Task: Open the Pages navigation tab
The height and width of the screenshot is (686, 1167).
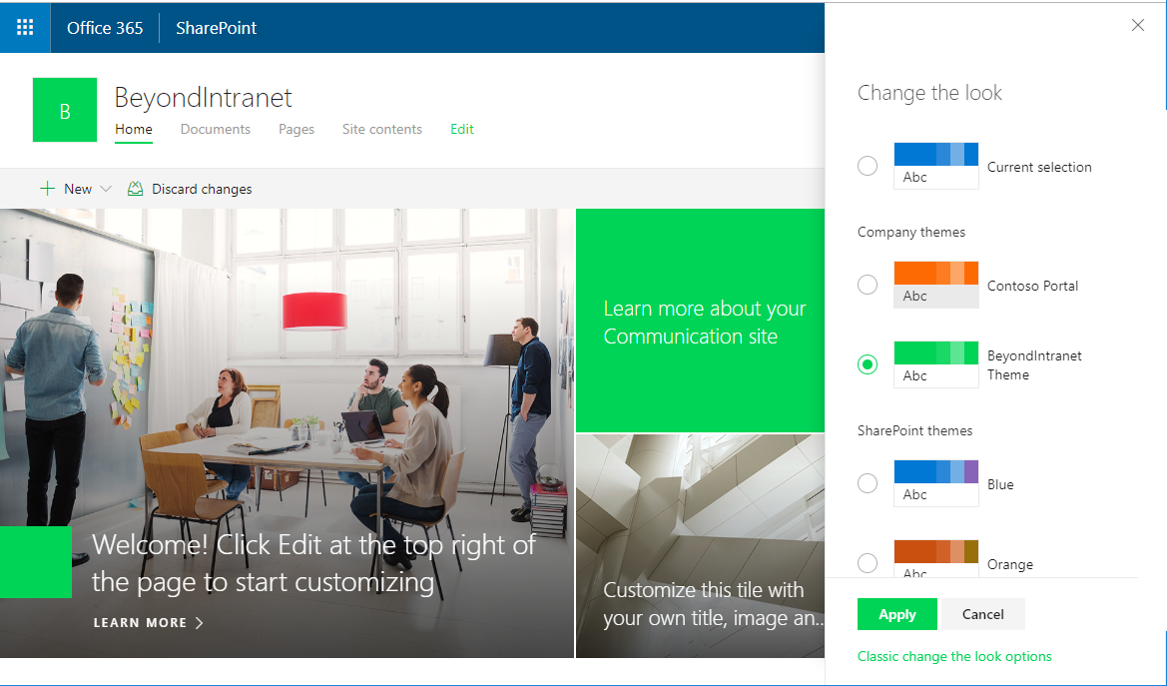Action: point(296,129)
